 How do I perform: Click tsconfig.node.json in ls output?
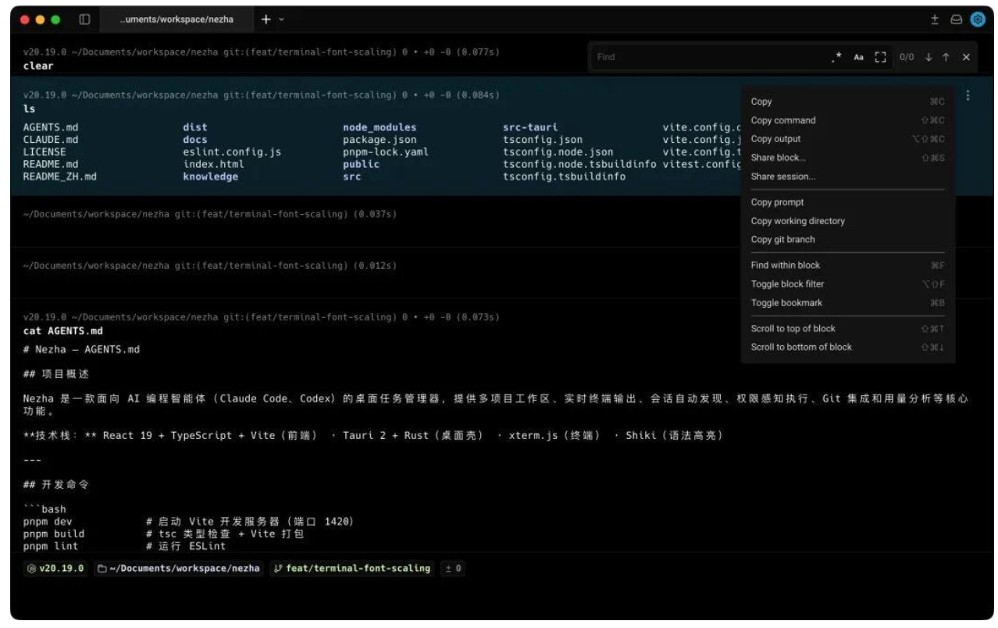pos(558,152)
